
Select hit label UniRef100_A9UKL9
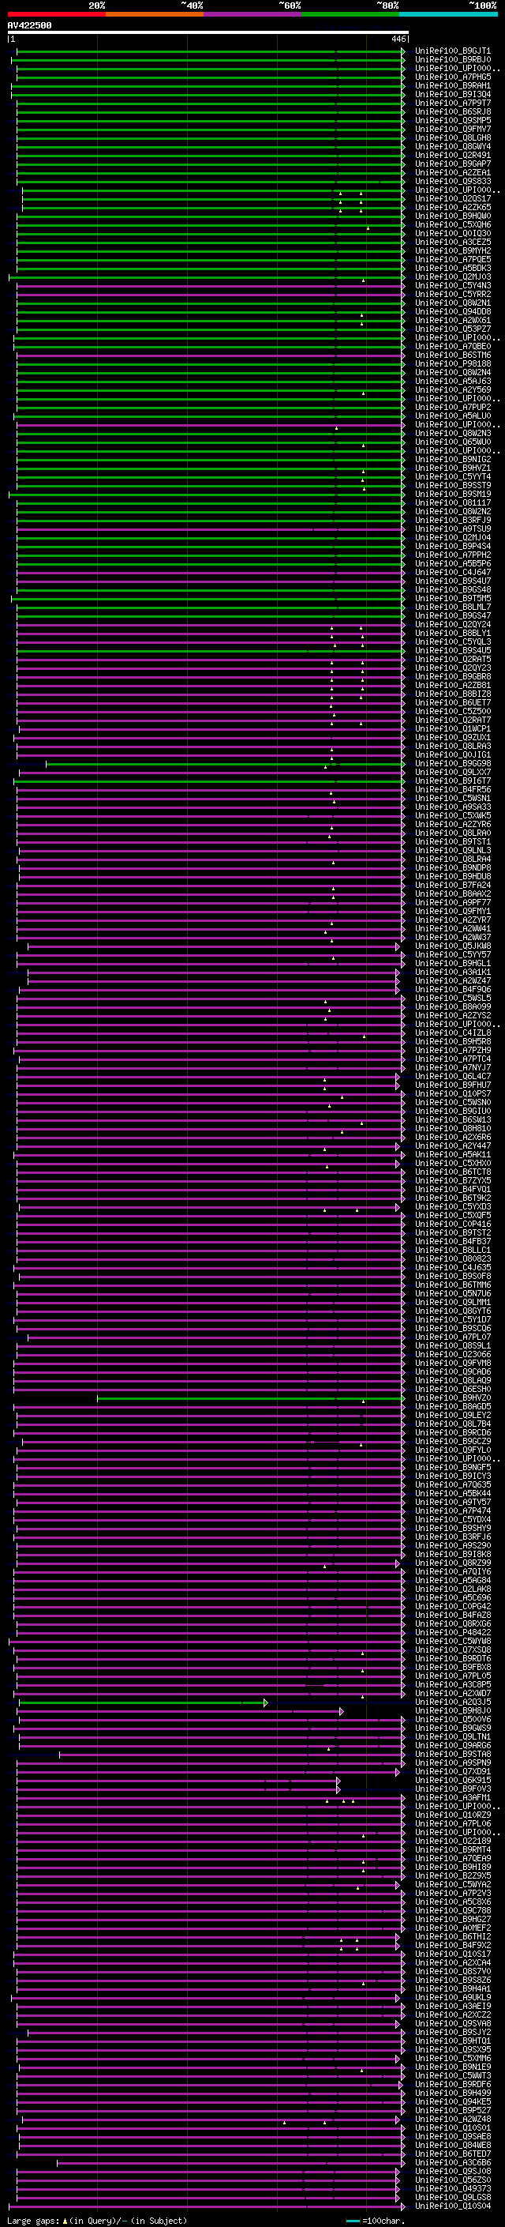[452, 1998]
